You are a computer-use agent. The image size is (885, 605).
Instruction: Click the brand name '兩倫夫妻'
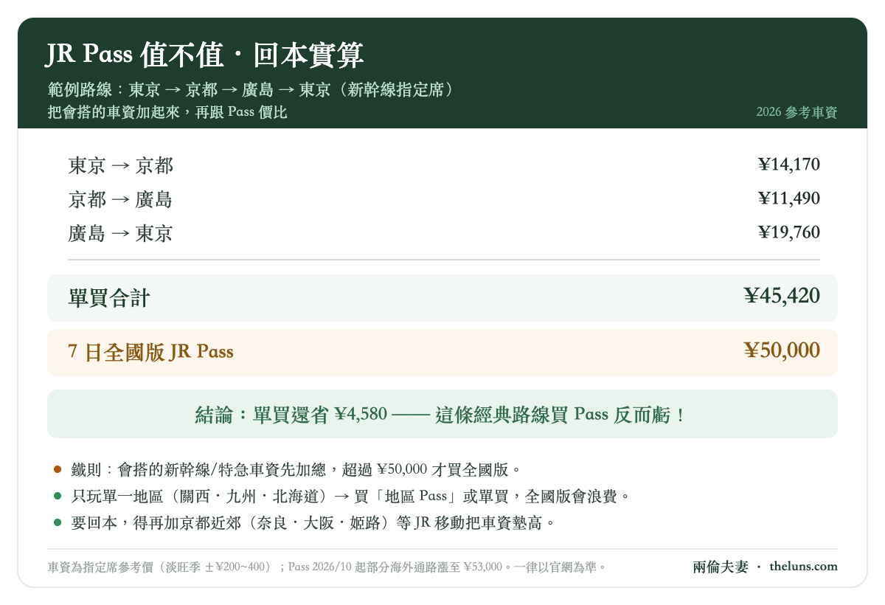point(721,567)
